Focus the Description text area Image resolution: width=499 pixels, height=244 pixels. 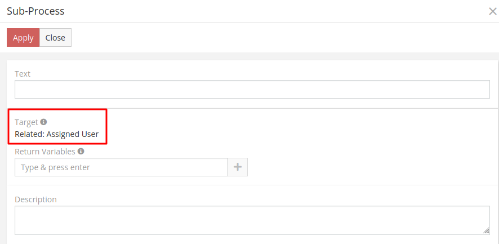tap(252, 220)
